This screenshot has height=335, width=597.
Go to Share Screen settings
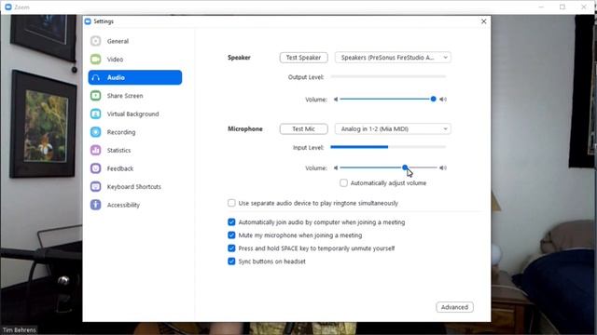point(134,96)
